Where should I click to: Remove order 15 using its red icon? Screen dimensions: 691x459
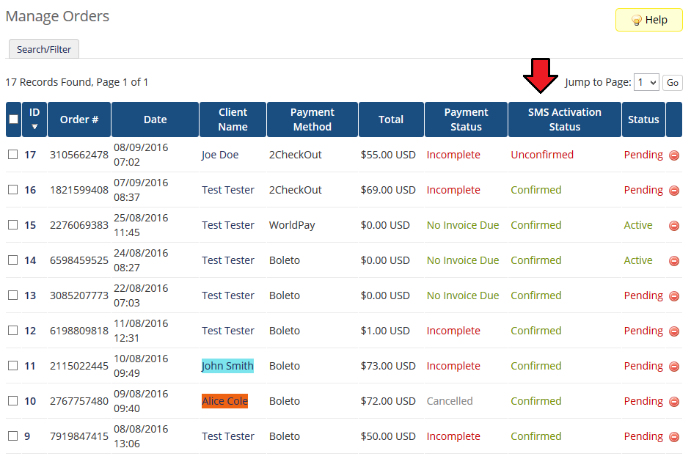674,226
